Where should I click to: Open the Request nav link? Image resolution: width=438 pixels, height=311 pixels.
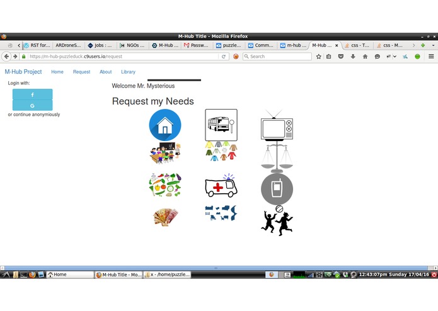[81, 72]
